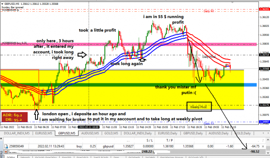Switch to the DOLLAR_INDX,Daily chart tab
270x158 pixels.
pos(138,133)
